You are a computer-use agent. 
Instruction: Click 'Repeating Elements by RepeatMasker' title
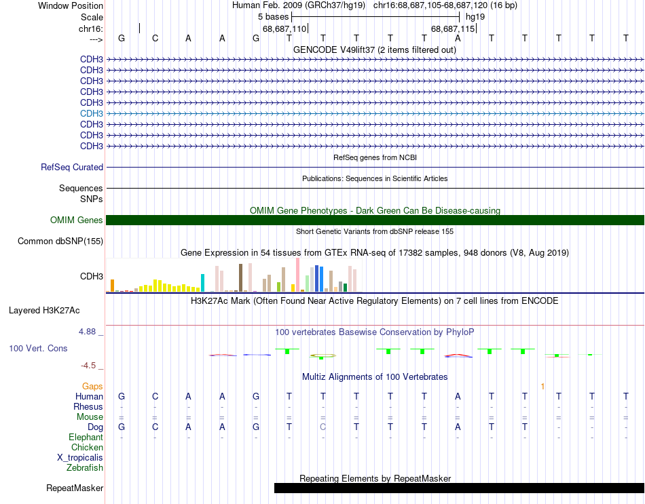[x=375, y=478]
